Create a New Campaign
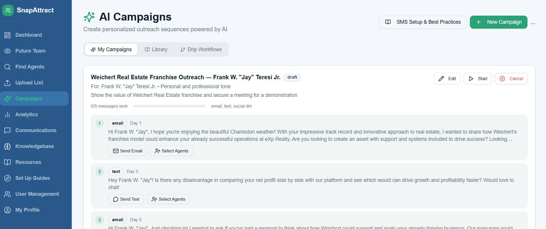Viewport: 546px width, 229px height. tap(499, 22)
